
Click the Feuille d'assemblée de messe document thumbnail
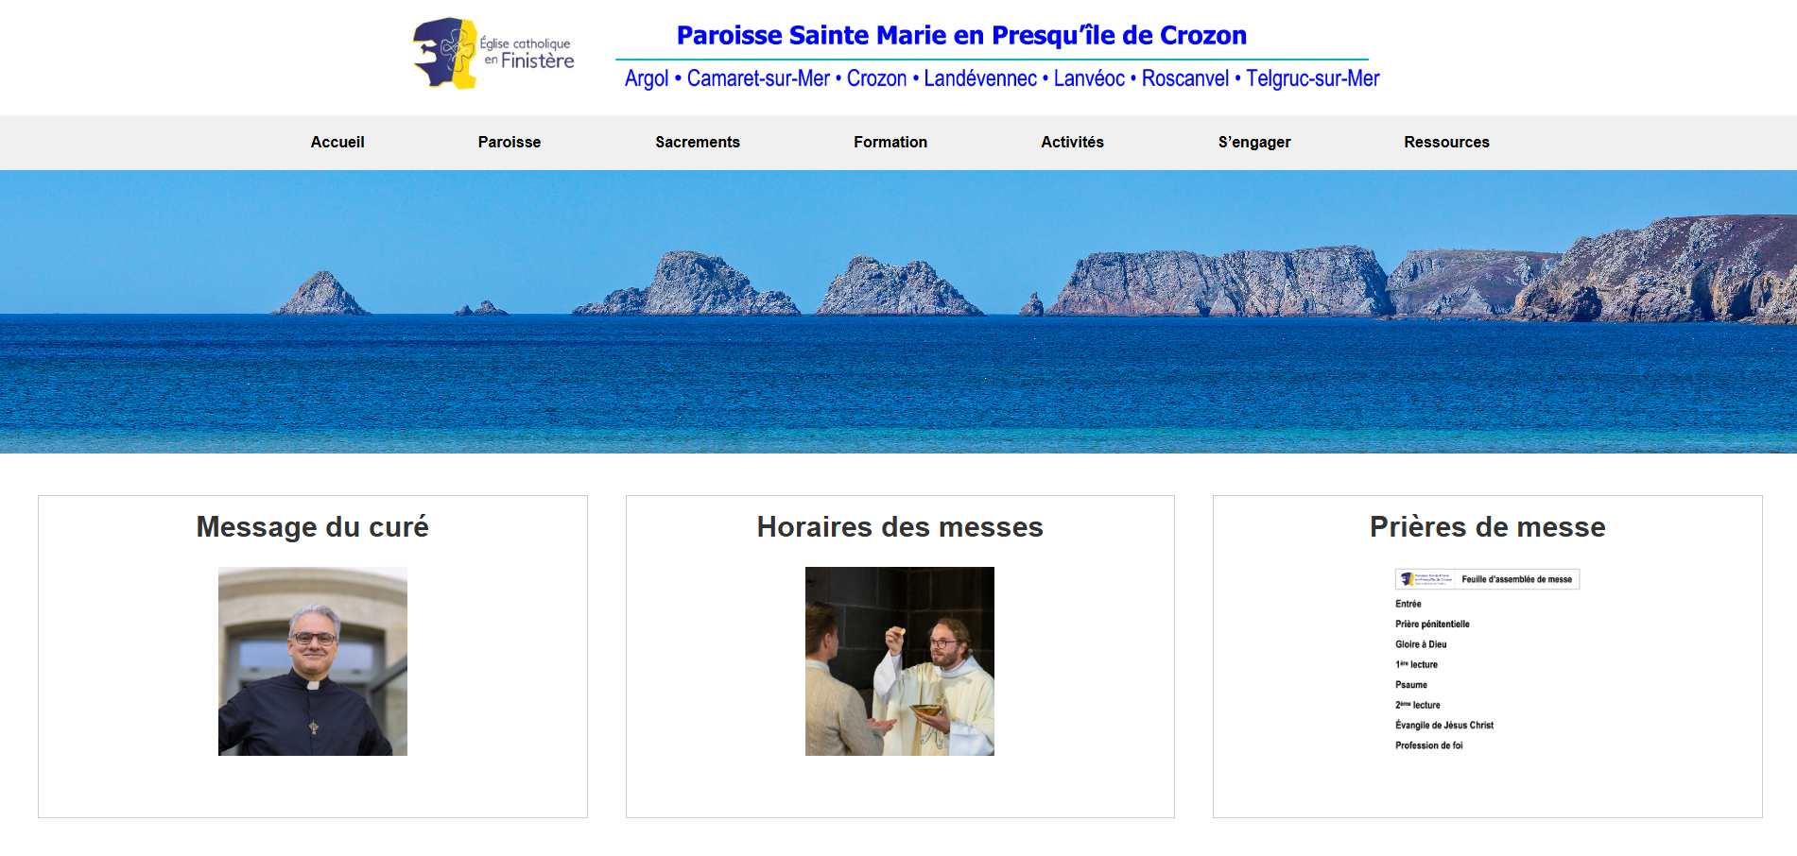coord(1488,661)
